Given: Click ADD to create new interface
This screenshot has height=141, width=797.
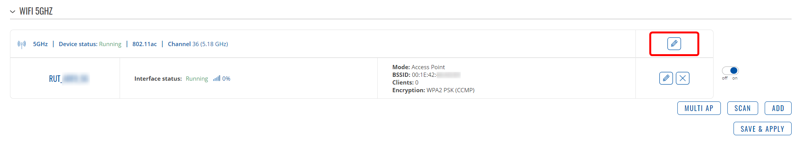Looking at the screenshot, I should point(778,108).
